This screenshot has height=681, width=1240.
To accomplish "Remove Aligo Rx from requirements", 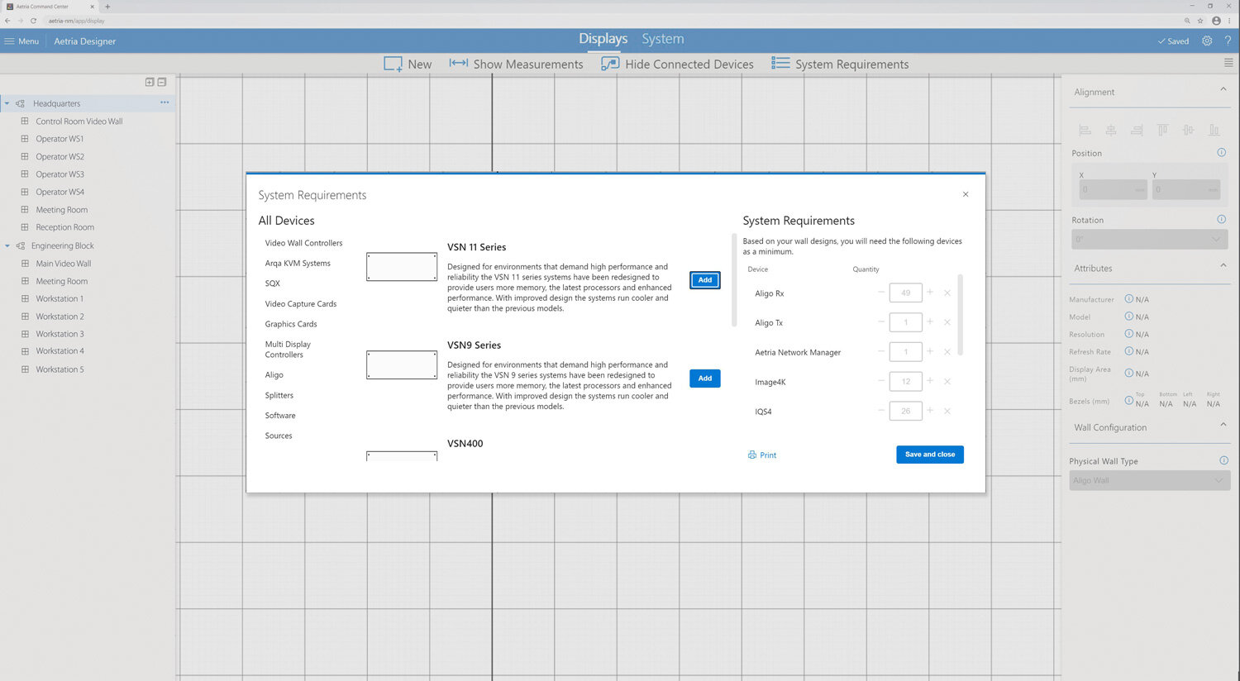I will click(x=947, y=293).
